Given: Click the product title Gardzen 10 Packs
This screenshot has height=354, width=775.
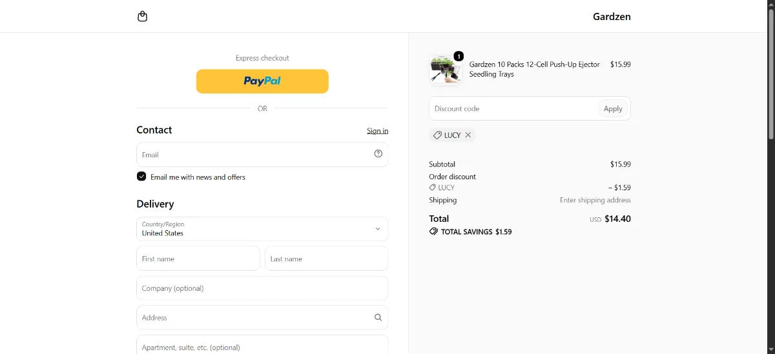Looking at the screenshot, I should click(x=535, y=69).
